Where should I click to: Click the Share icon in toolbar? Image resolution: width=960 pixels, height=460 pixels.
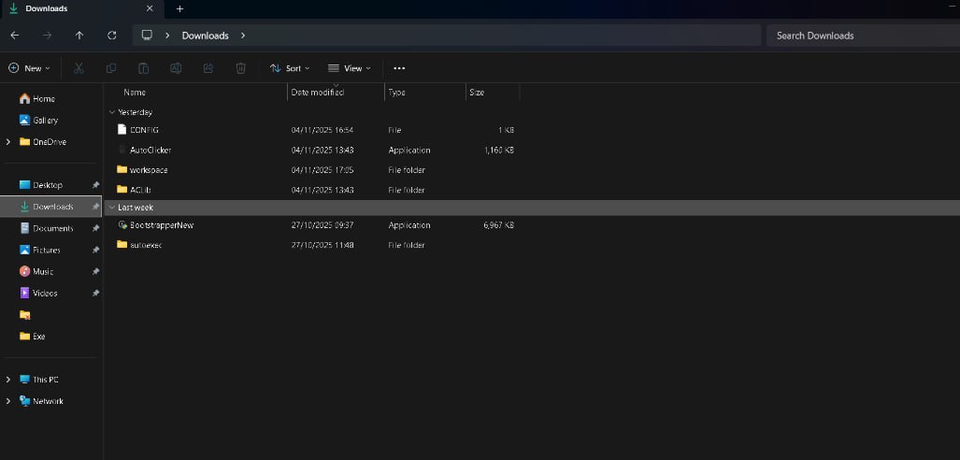[x=208, y=68]
